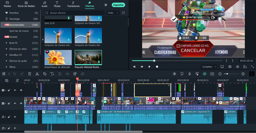Add a new track with the plus-layers icon

(x=7, y=81)
